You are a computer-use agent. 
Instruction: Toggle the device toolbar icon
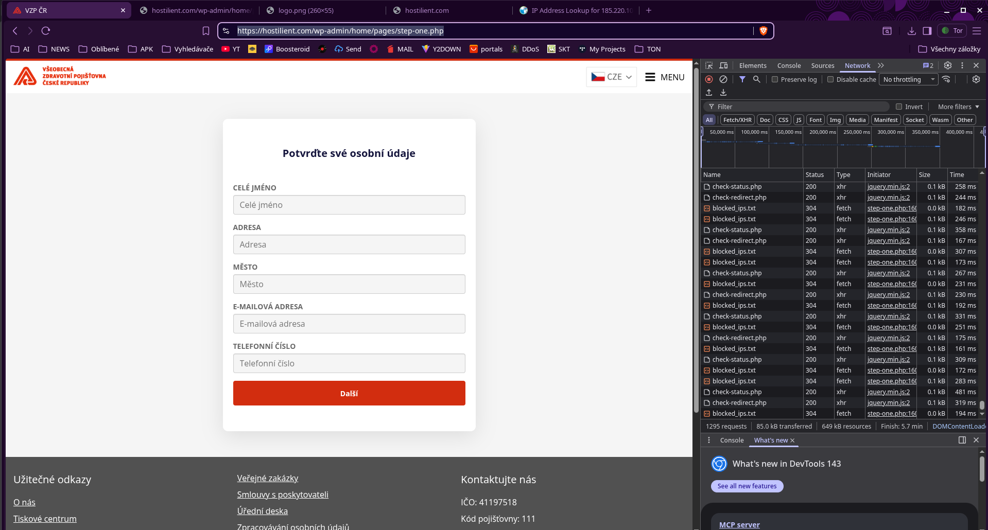click(723, 65)
